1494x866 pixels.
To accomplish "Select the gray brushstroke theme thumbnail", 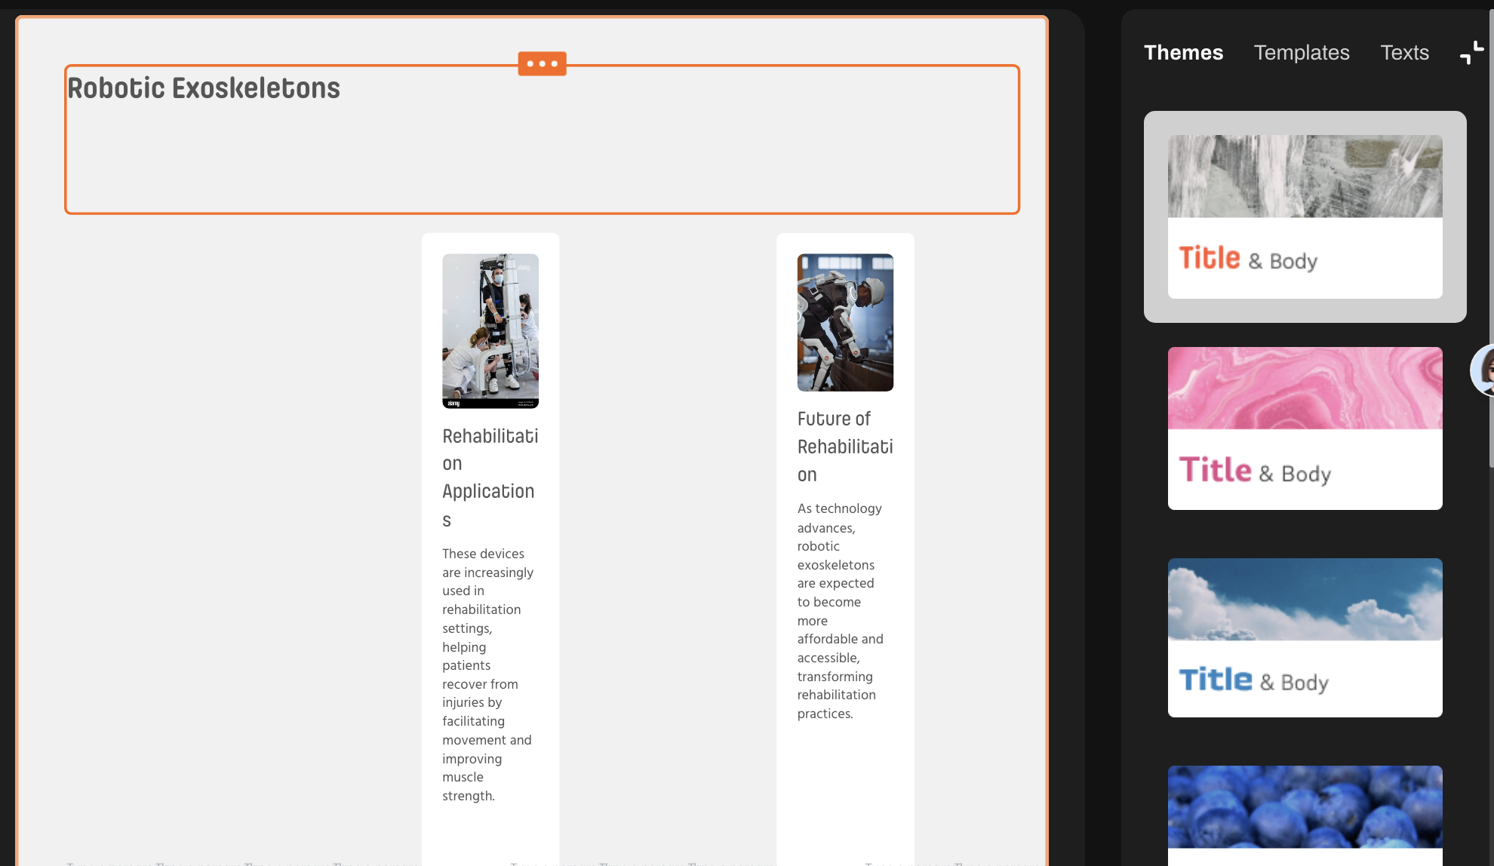I will pos(1305,177).
